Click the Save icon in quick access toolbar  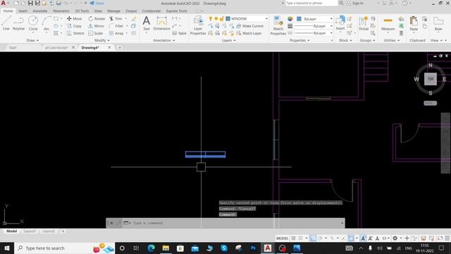pyautogui.click(x=30, y=3)
